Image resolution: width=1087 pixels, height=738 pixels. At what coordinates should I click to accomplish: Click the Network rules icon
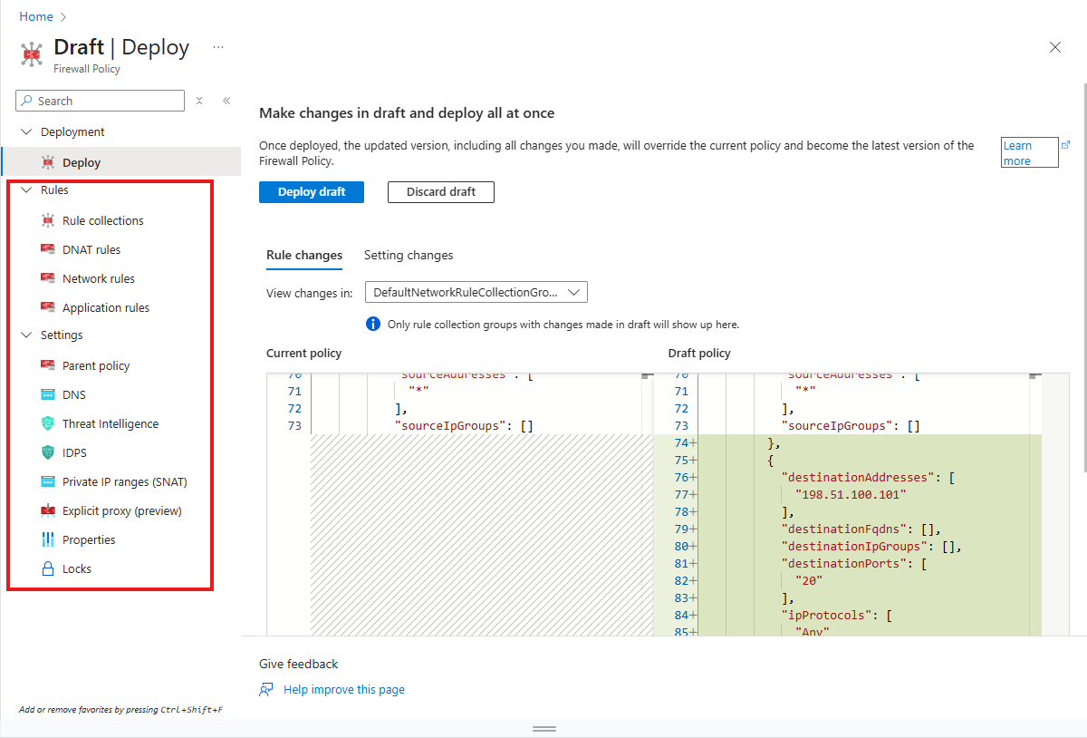tap(48, 278)
